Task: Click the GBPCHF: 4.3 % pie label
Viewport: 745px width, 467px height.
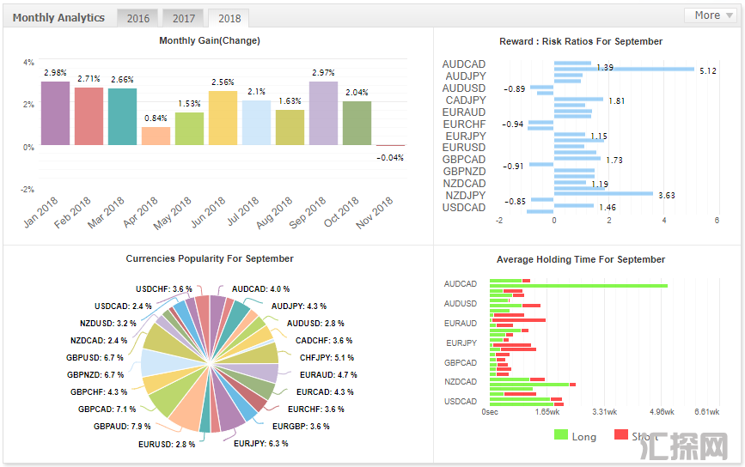Action: (x=99, y=392)
